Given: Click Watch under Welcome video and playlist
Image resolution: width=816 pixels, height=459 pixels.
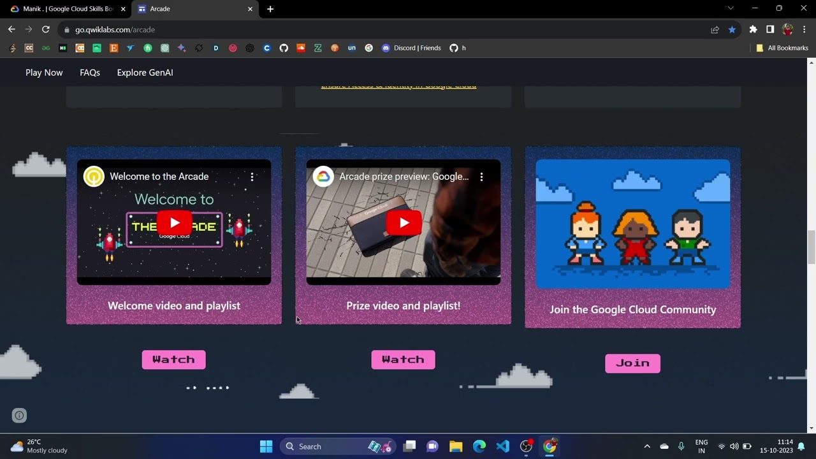Looking at the screenshot, I should (173, 360).
